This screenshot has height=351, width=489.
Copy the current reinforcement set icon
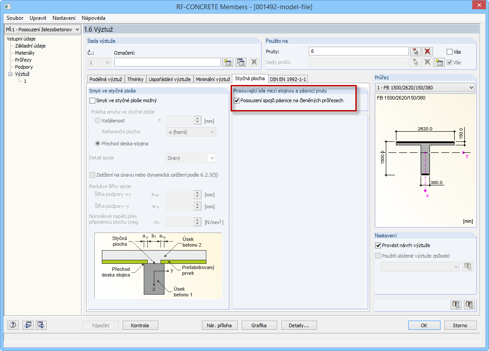(x=241, y=62)
